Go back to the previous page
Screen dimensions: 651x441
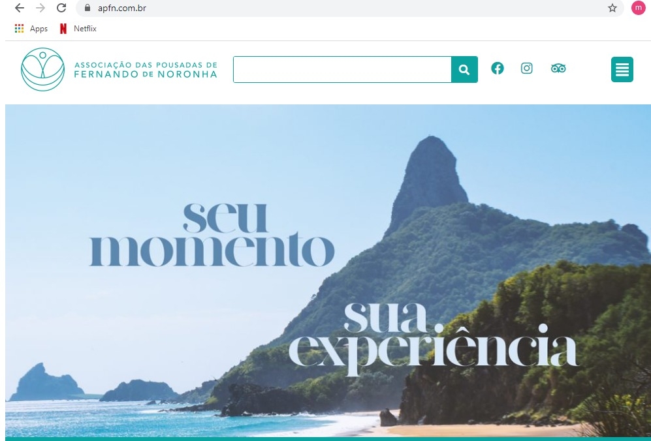coord(19,8)
